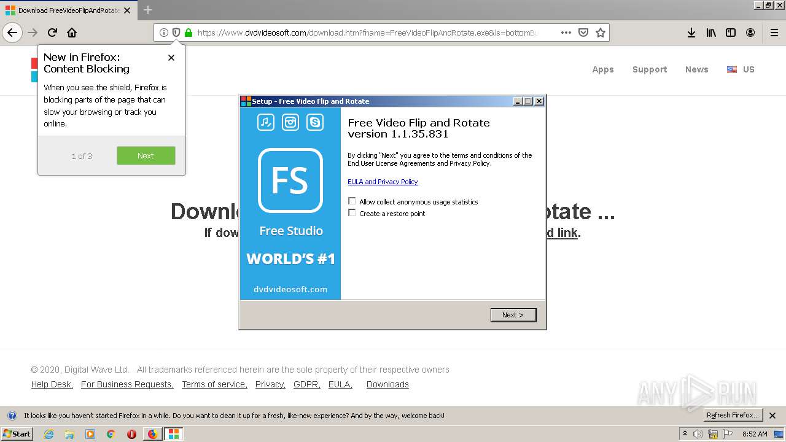786x442 pixels.
Task: Click the Refresh Firefox button
Action: [733, 415]
